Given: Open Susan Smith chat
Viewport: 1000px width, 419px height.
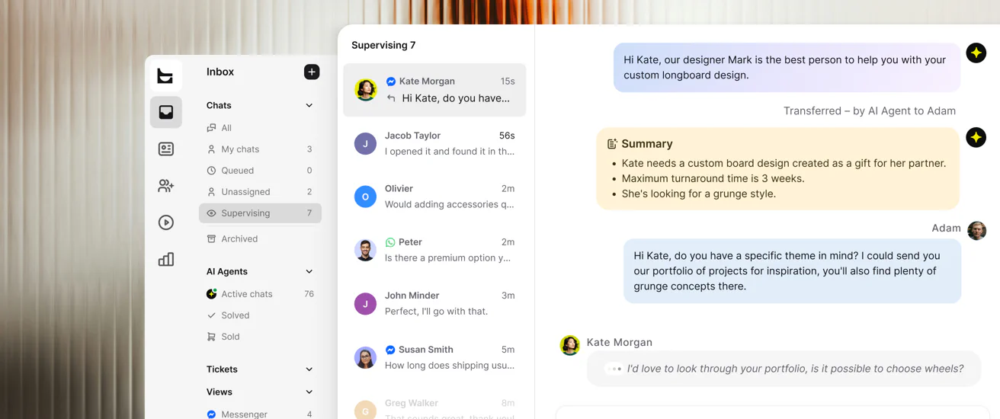Looking at the screenshot, I should pyautogui.click(x=434, y=357).
